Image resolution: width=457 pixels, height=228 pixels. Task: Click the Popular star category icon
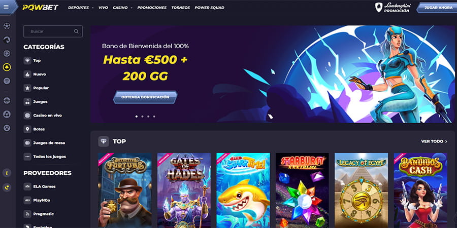27,88
